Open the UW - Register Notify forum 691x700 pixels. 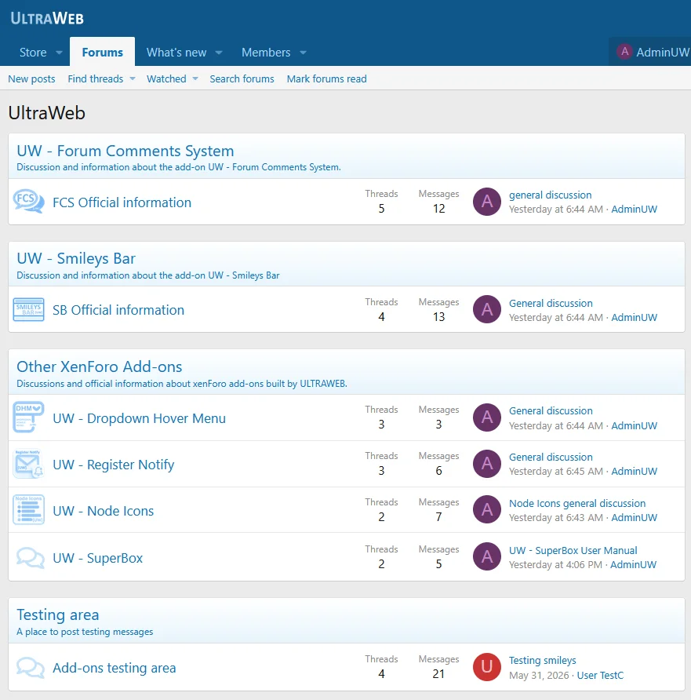[113, 465]
